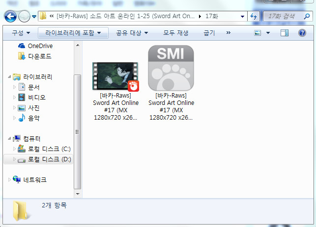Change view using the view icon
The height and width of the screenshot is (227, 316).
tap(258, 33)
